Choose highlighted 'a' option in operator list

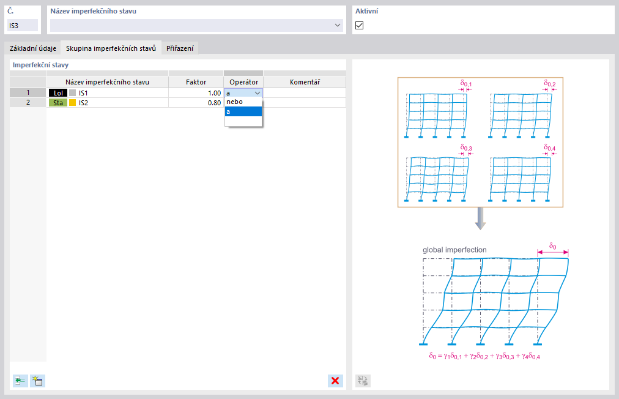[x=243, y=111]
